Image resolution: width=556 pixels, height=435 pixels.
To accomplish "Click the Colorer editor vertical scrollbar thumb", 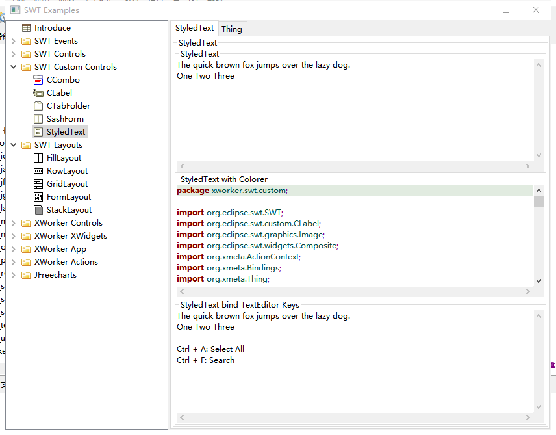I will 538,202.
